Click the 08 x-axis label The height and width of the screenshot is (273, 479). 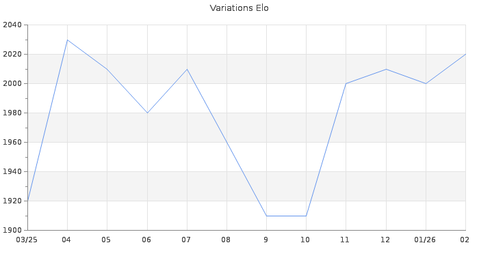coord(226,240)
